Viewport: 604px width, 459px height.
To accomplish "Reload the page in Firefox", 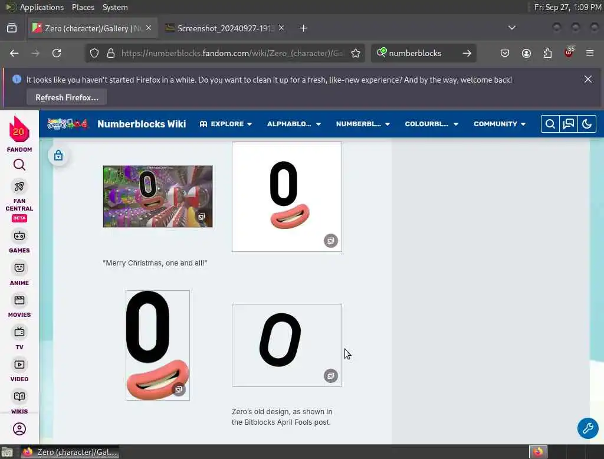I will click(57, 53).
